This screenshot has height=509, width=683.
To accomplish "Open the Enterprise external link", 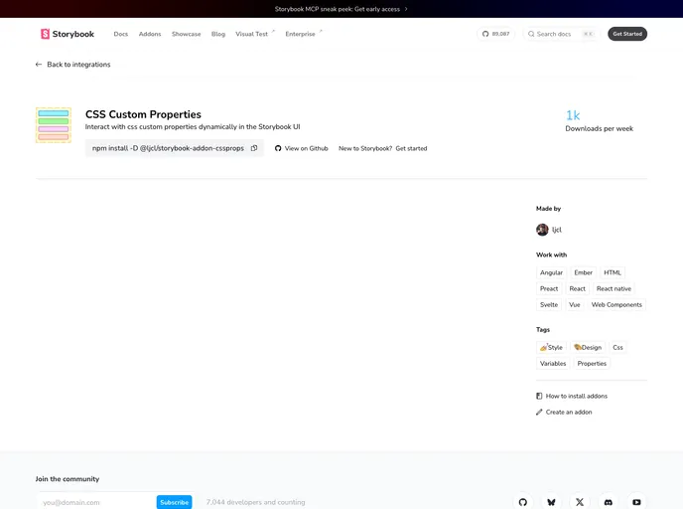I will [304, 34].
